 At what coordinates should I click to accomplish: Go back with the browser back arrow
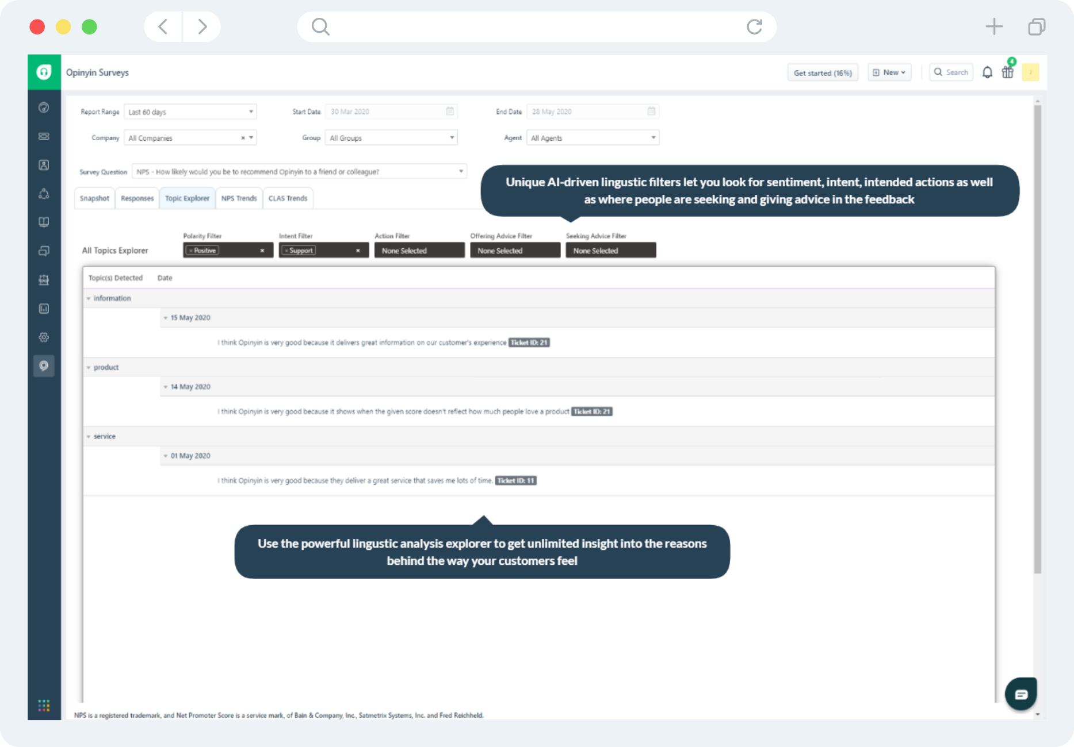coord(163,26)
